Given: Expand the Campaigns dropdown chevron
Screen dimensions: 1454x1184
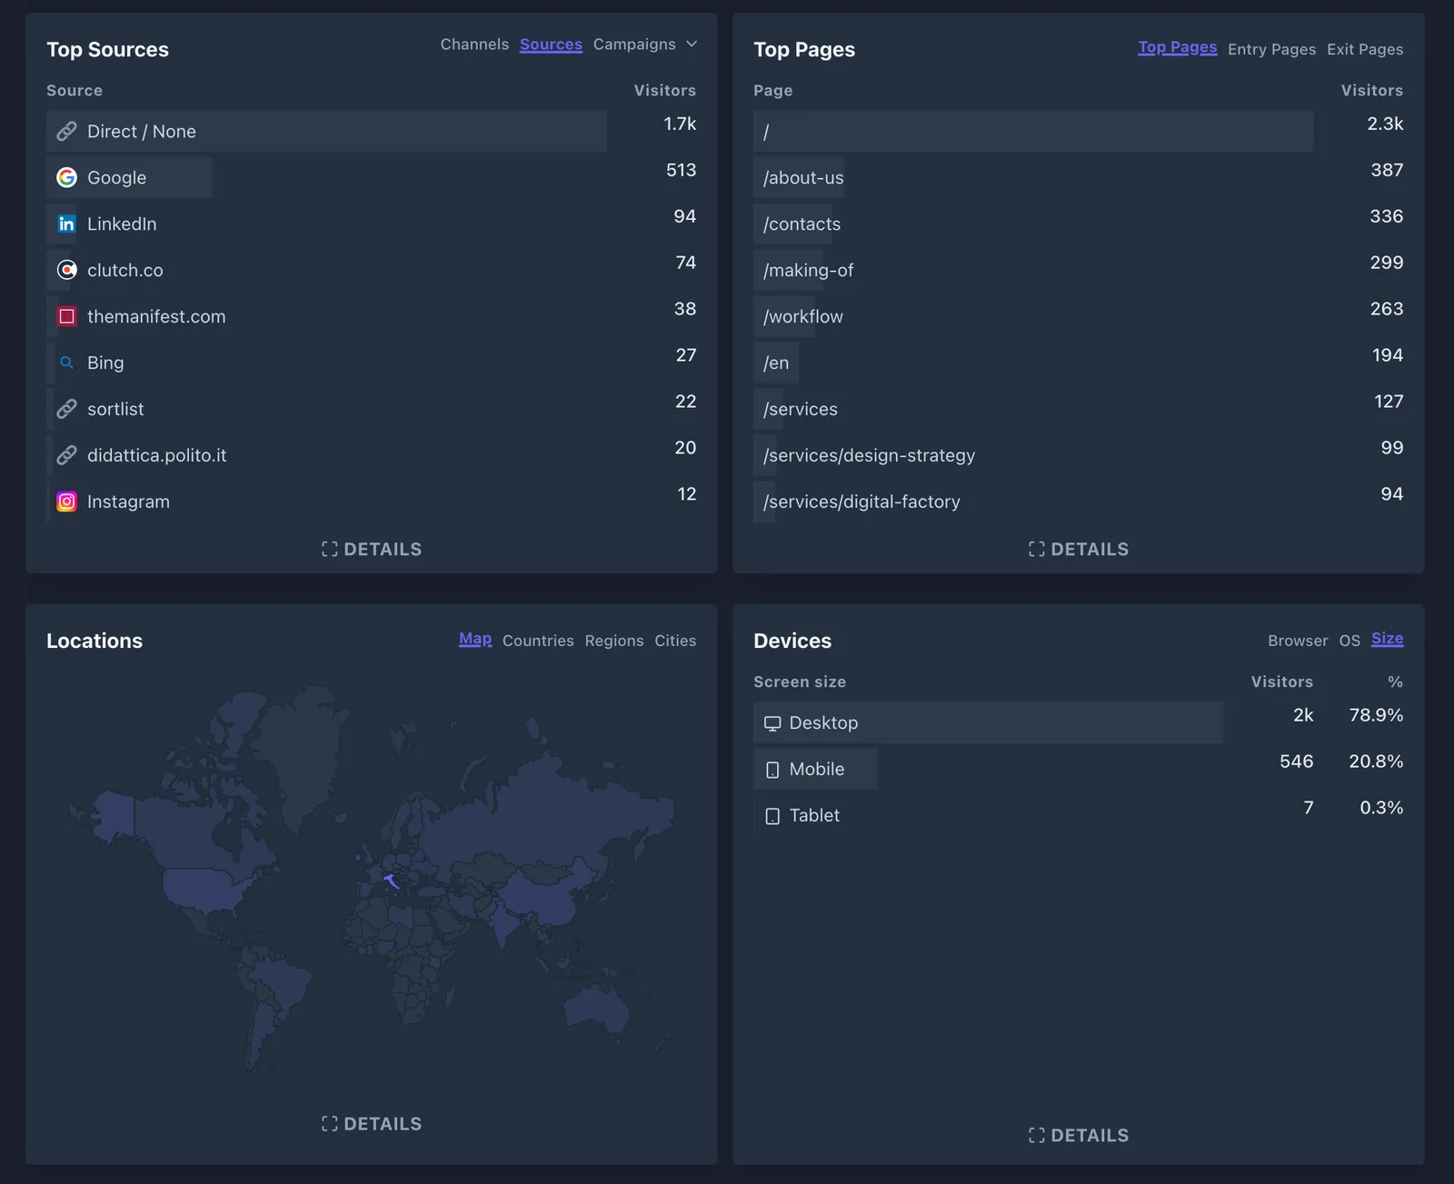Looking at the screenshot, I should click(692, 44).
